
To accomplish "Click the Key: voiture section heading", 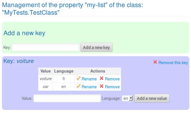I will click(x=19, y=61).
